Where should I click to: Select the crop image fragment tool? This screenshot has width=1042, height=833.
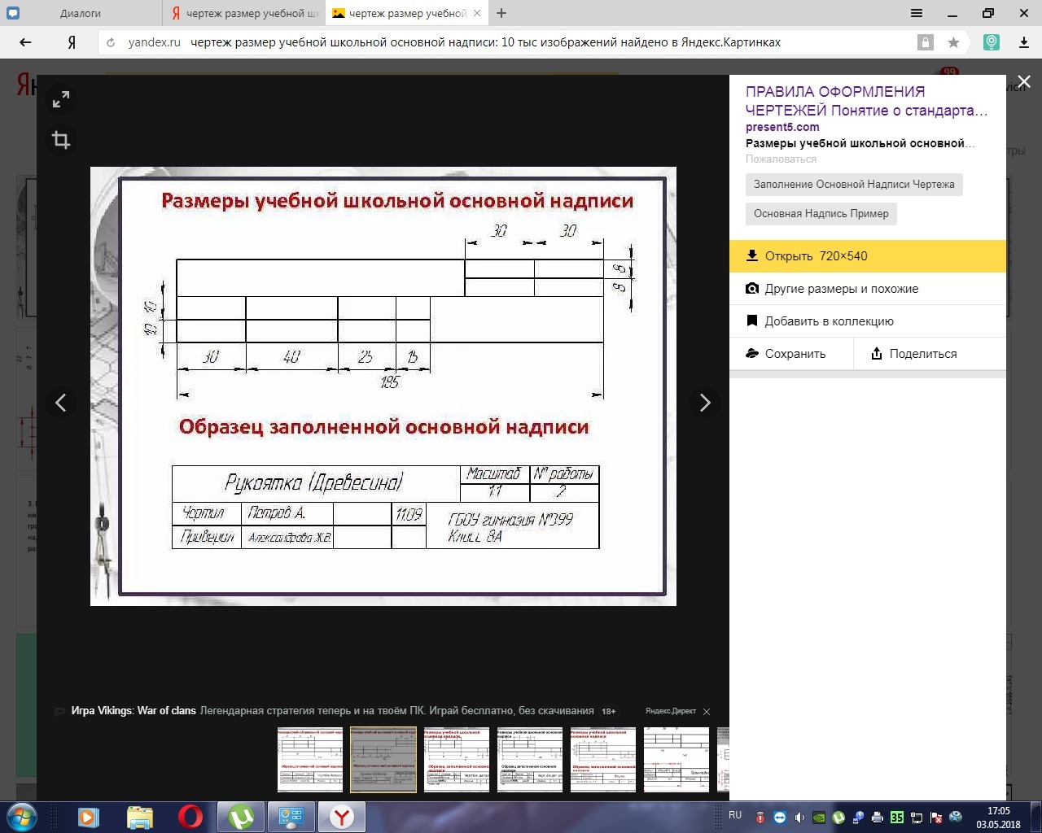point(61,140)
